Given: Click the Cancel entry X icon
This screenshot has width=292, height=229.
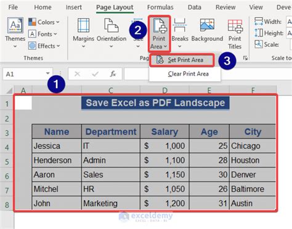Looking at the screenshot, I should (x=77, y=74).
